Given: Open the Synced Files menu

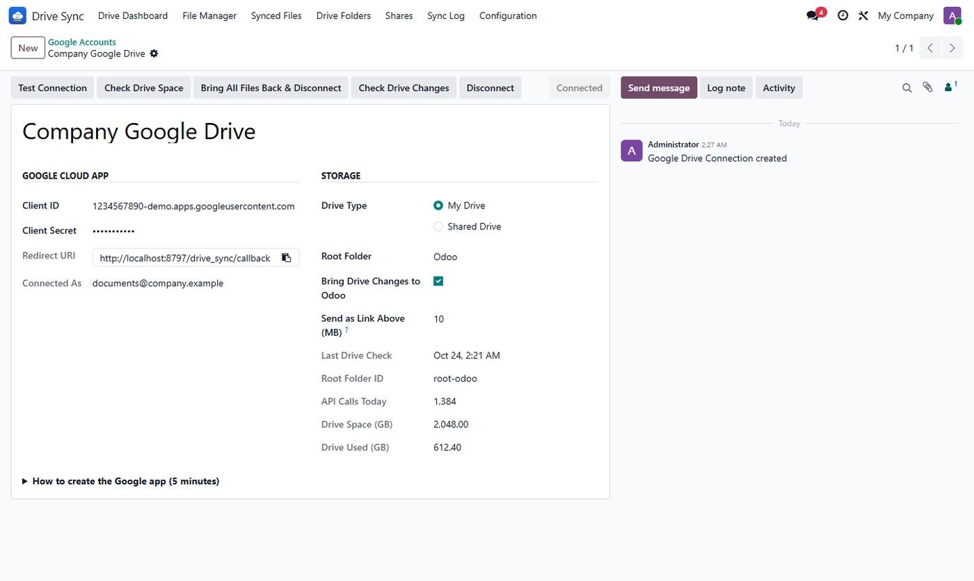Looking at the screenshot, I should coord(276,15).
